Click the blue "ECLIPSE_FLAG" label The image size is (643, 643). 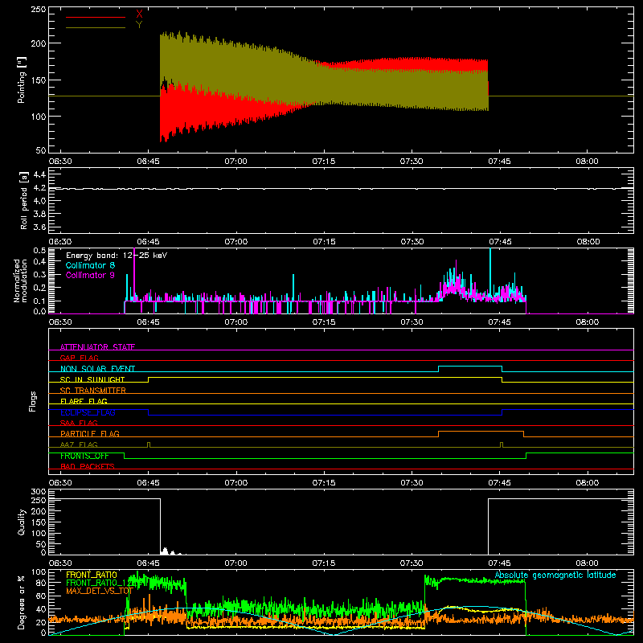pos(88,412)
